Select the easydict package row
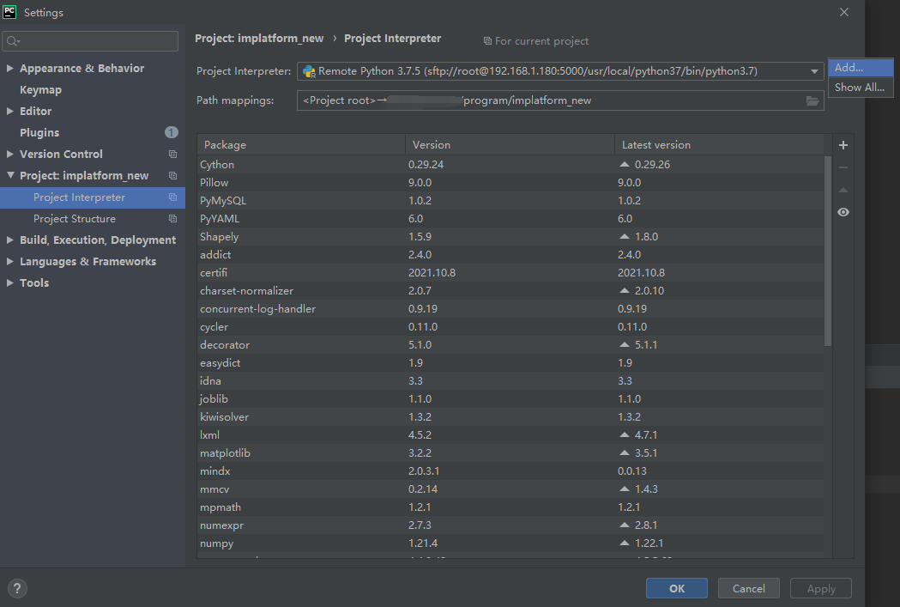 [x=510, y=363]
